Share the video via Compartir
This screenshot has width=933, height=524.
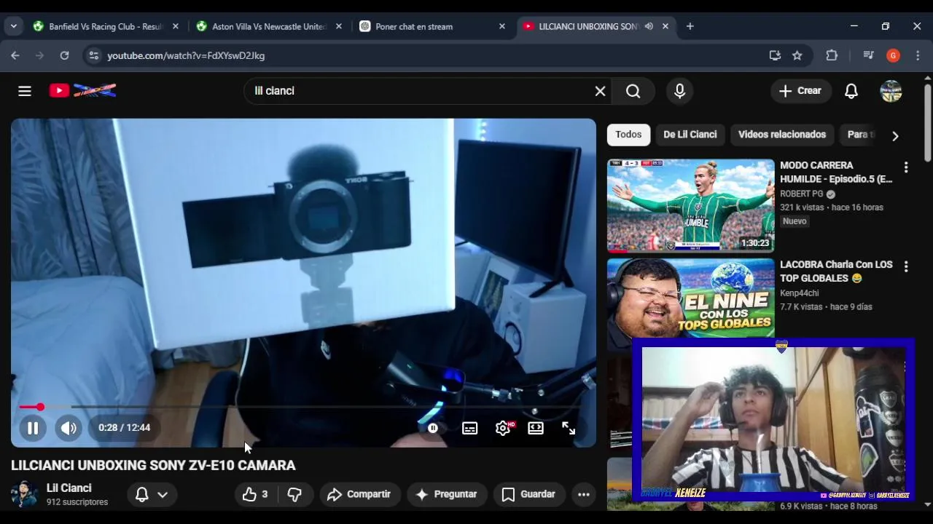[359, 494]
